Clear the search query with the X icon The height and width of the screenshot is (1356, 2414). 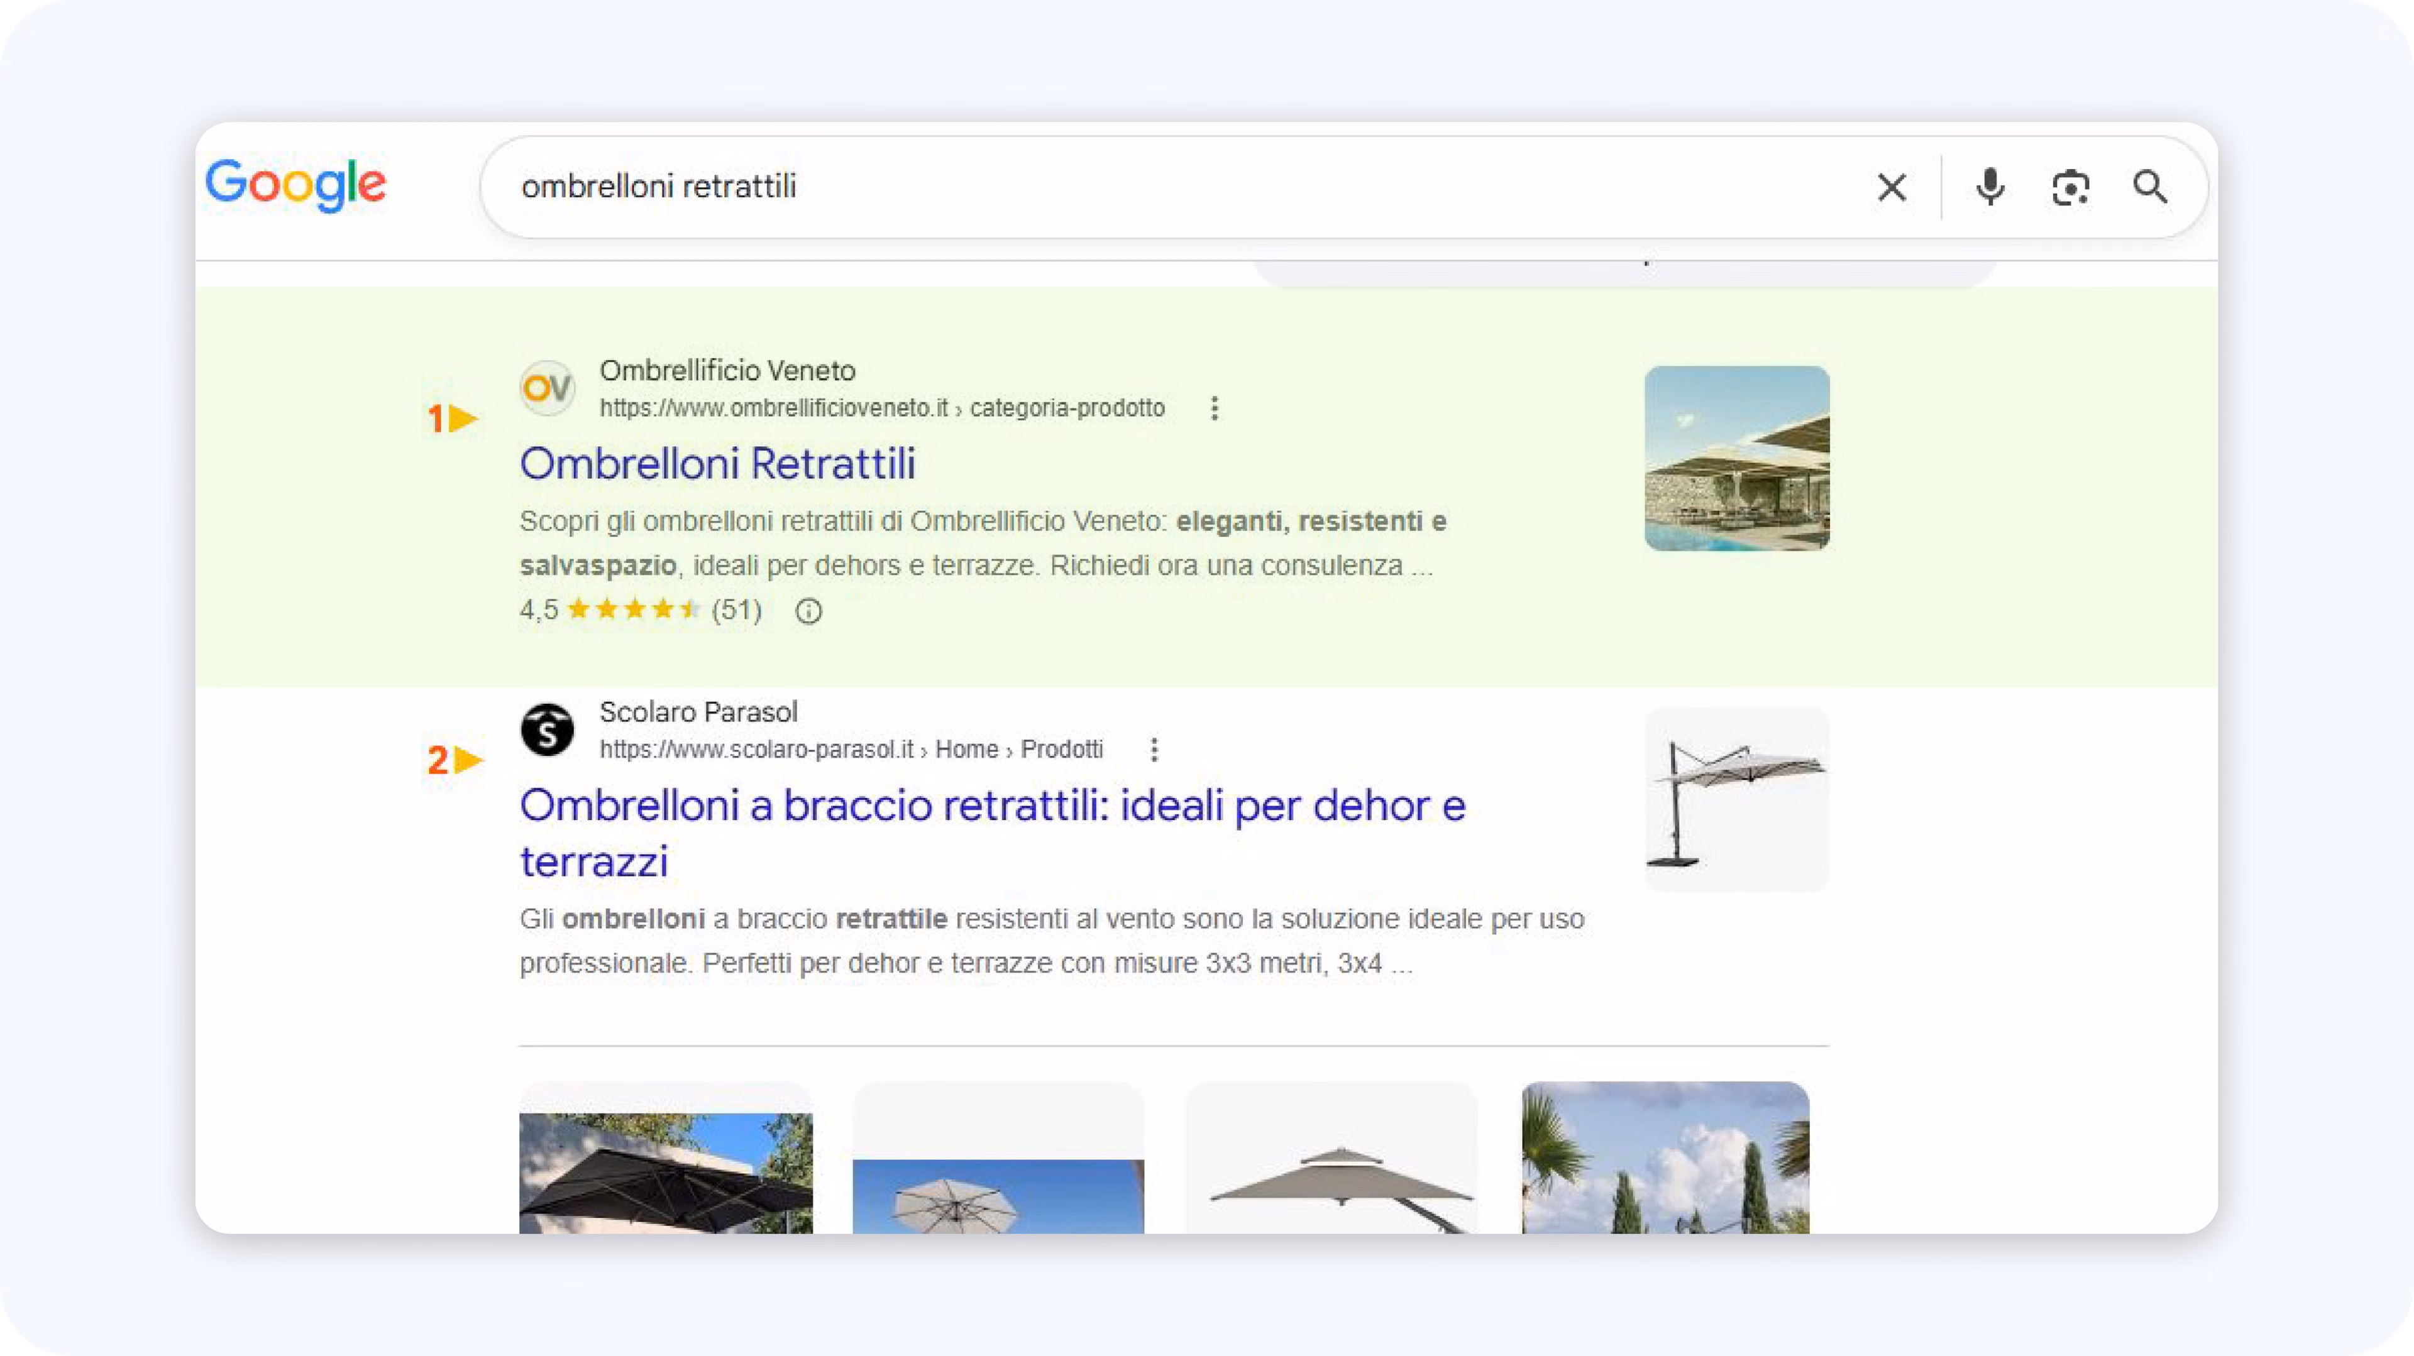pyautogui.click(x=1892, y=187)
